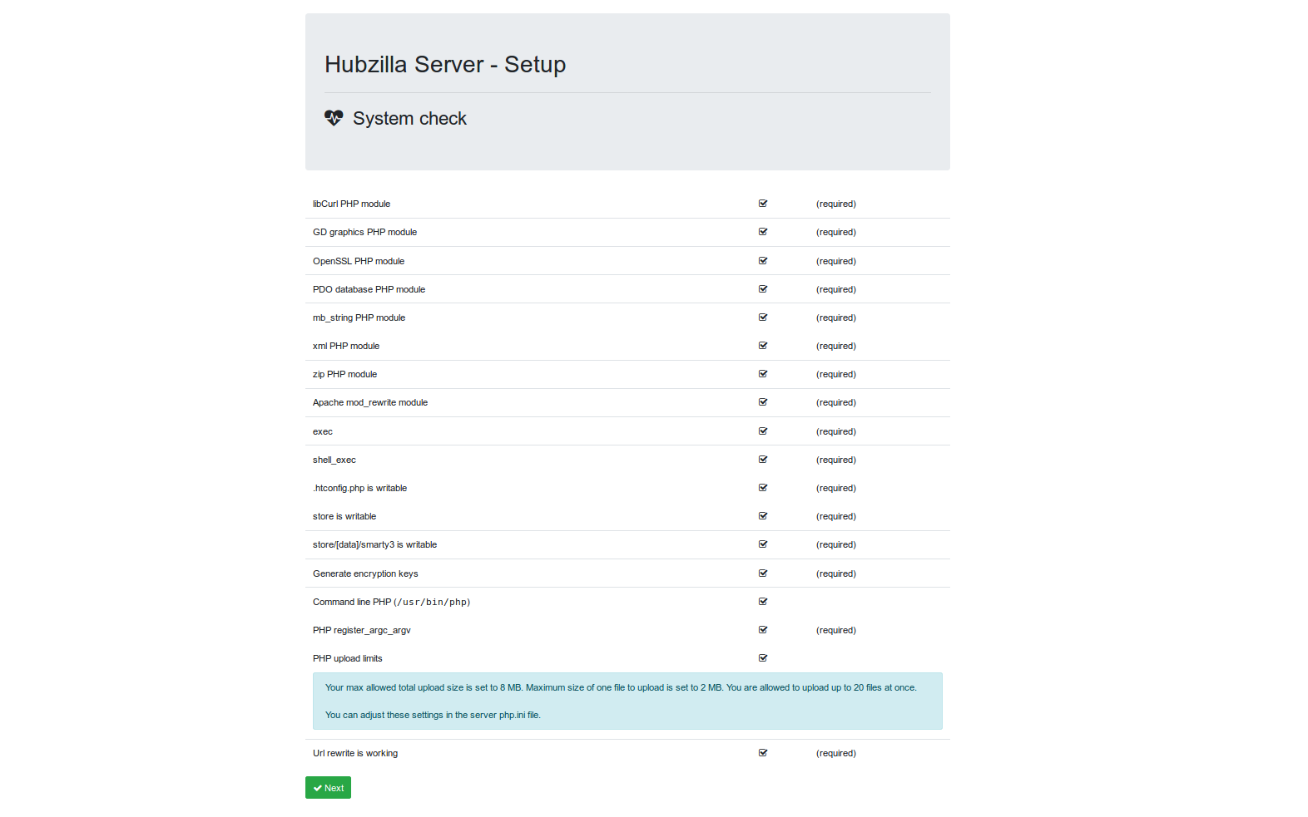Click check icon for store is writable
Image resolution: width=1308 pixels, height=817 pixels.
(763, 516)
